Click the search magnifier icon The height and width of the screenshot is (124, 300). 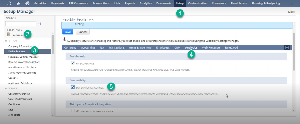coord(40,24)
